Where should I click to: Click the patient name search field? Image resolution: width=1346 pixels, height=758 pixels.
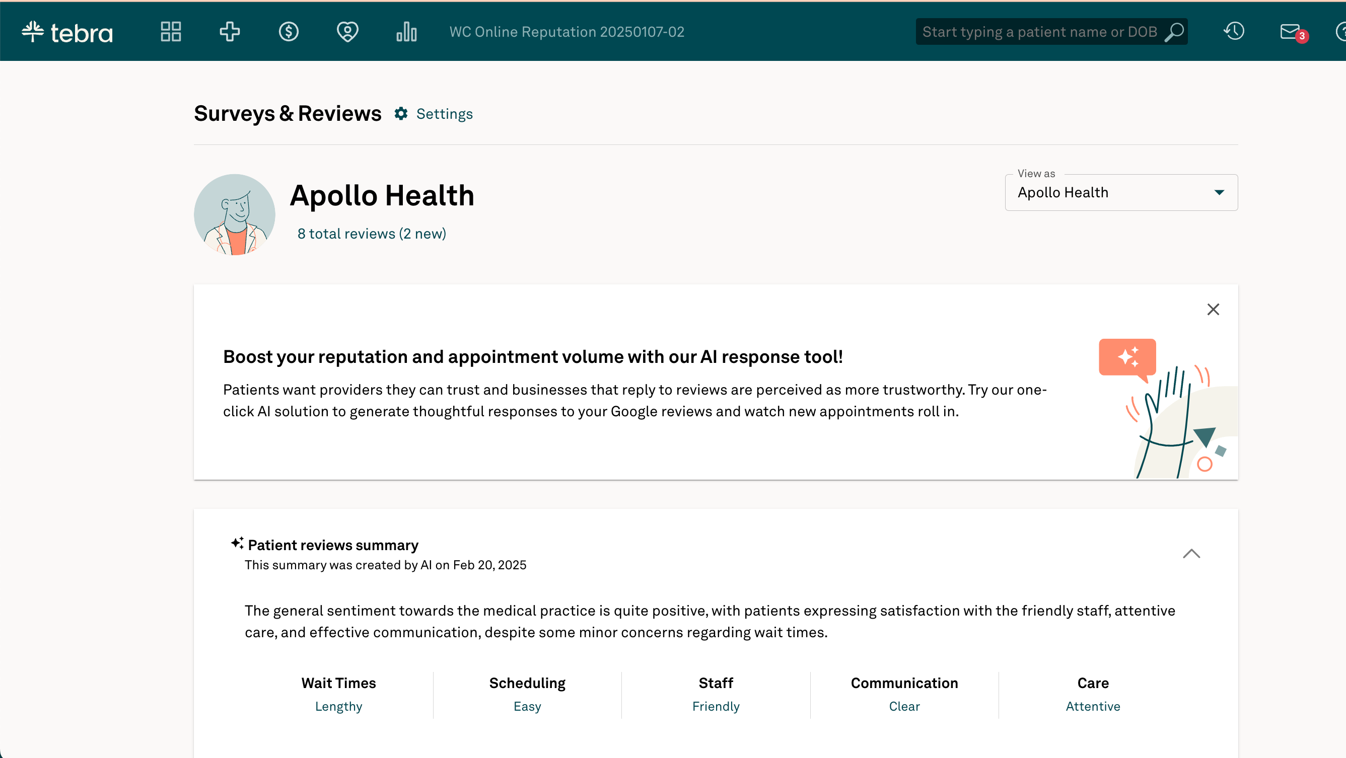point(1039,32)
